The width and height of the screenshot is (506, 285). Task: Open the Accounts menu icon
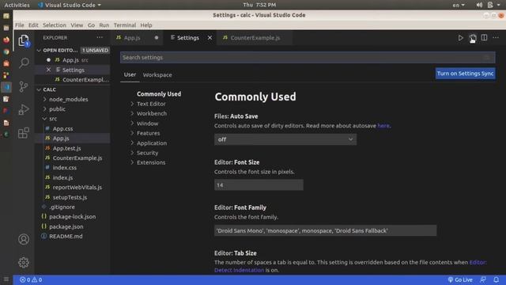tap(24, 239)
